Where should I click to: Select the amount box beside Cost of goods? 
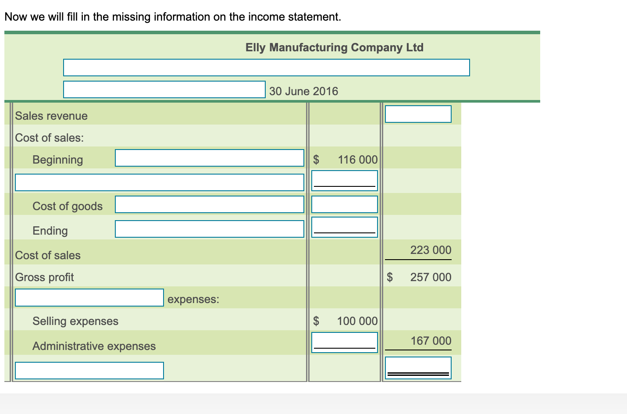[x=344, y=203]
